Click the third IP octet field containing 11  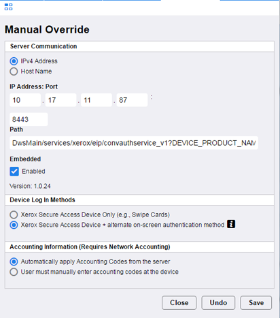(x=97, y=100)
